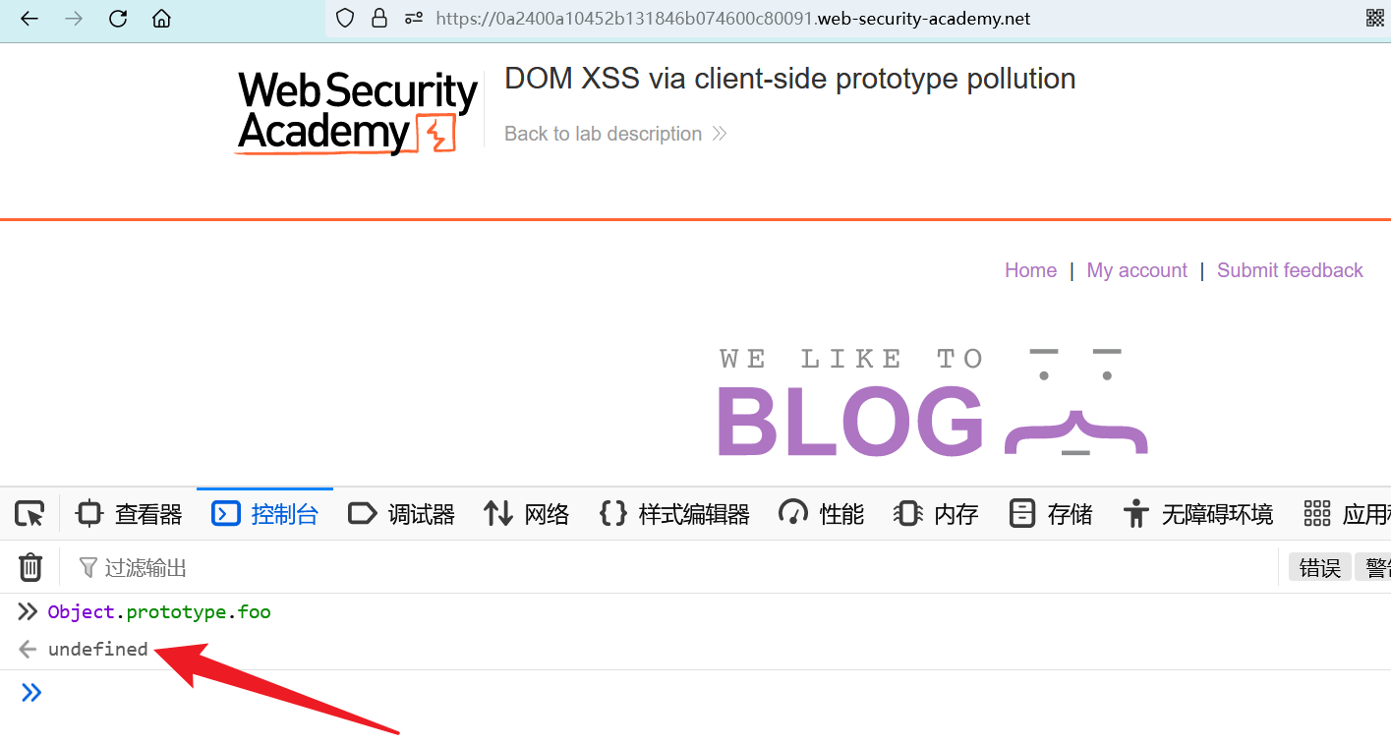1391x746 pixels.
Task: Reload the page with refresh icon
Action: pyautogui.click(x=118, y=19)
